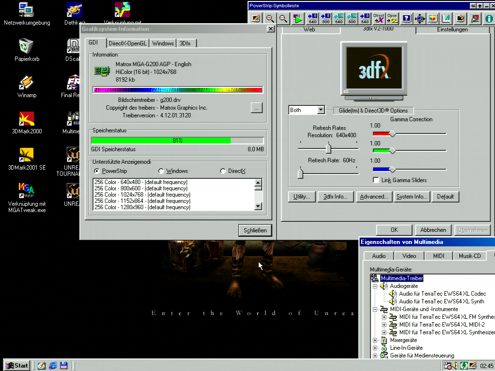Select the PowerStrip display modes radio button
The image size is (495, 371).
click(97, 171)
